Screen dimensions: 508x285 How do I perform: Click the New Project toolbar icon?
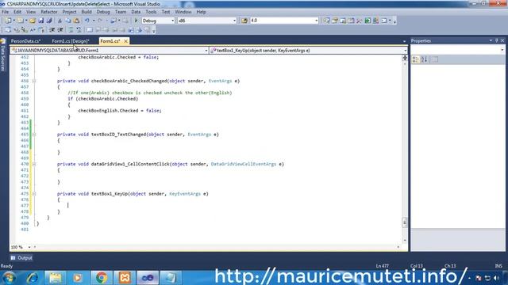(8, 21)
